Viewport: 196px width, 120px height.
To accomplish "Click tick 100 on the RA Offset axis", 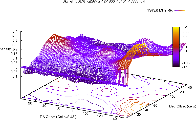I will (x=85, y=113).
